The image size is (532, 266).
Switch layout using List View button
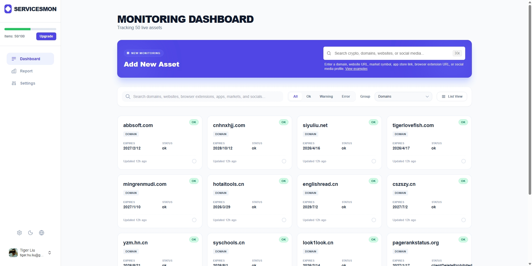pyautogui.click(x=452, y=97)
